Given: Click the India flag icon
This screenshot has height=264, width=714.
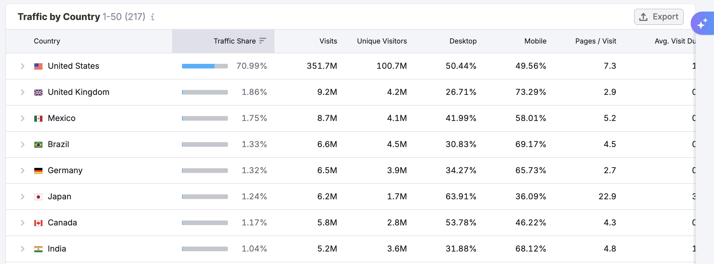Looking at the screenshot, I should coord(38,249).
